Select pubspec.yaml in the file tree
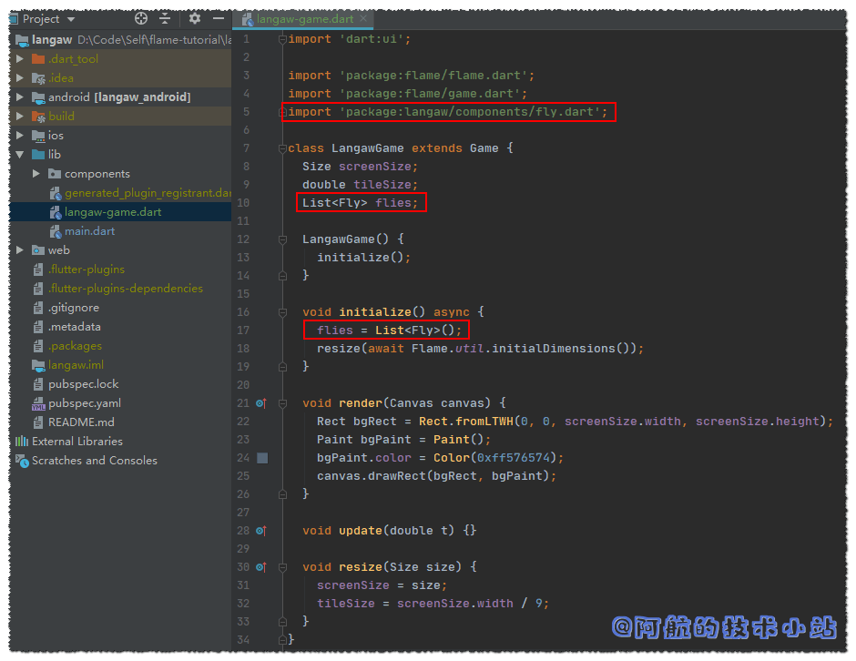This screenshot has width=856, height=661. tap(85, 403)
